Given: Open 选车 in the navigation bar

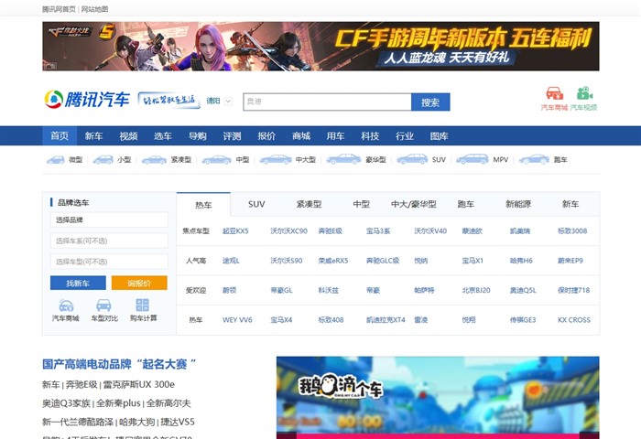Looking at the screenshot, I should coord(163,136).
